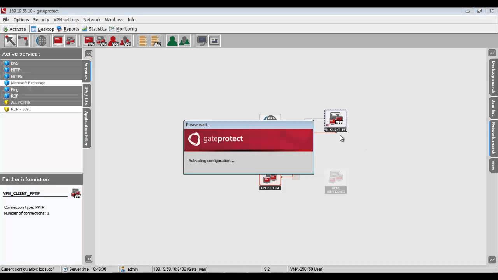Screen dimensions: 498x280
Task: Click VPN icon in Further information panel
Action: [x=76, y=193]
